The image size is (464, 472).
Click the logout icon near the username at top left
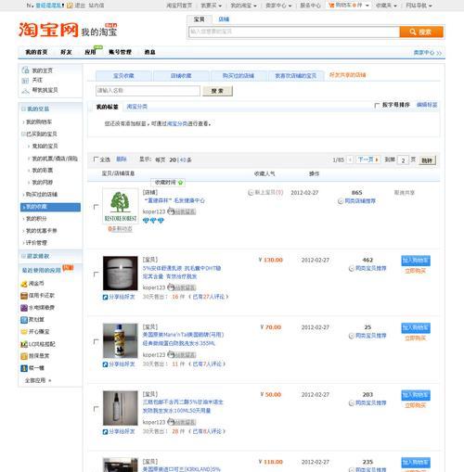70,6
